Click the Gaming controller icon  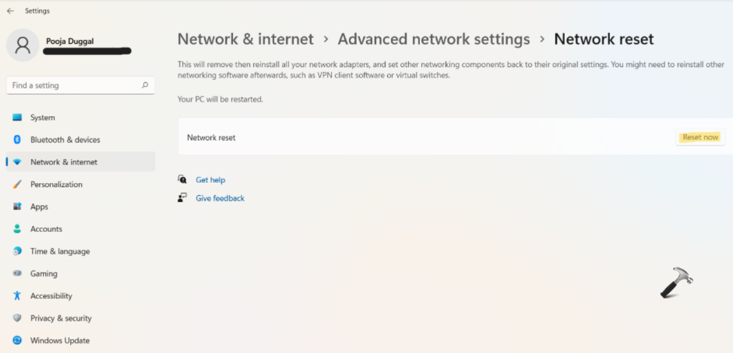click(18, 274)
